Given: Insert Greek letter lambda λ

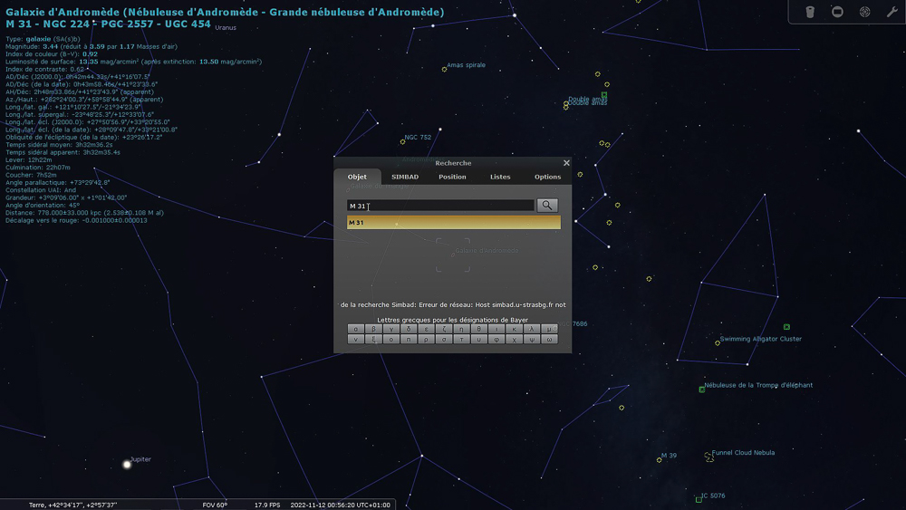Looking at the screenshot, I should (x=532, y=329).
